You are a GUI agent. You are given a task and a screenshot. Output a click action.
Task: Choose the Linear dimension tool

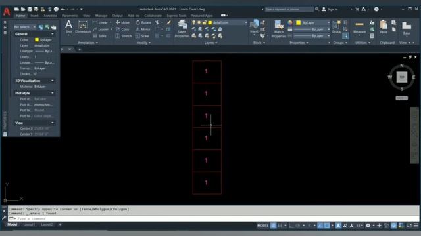(100, 22)
